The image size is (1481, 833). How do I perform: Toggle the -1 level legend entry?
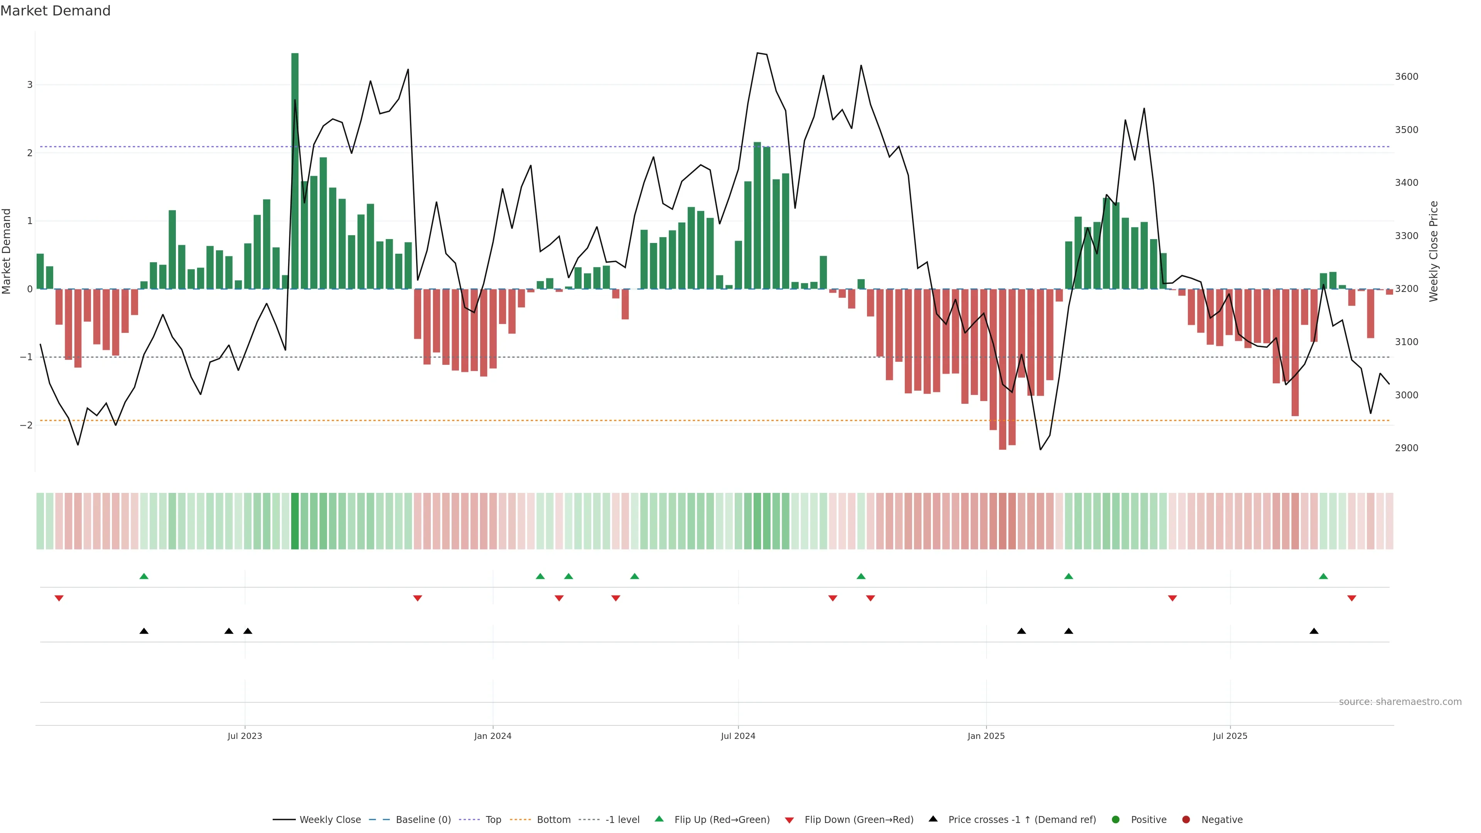coord(622,820)
